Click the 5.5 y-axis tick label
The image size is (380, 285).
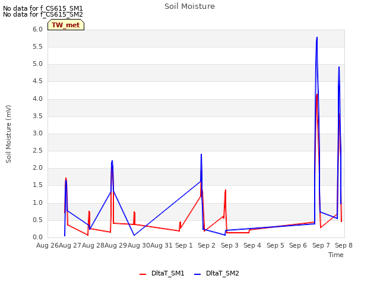(37, 47)
